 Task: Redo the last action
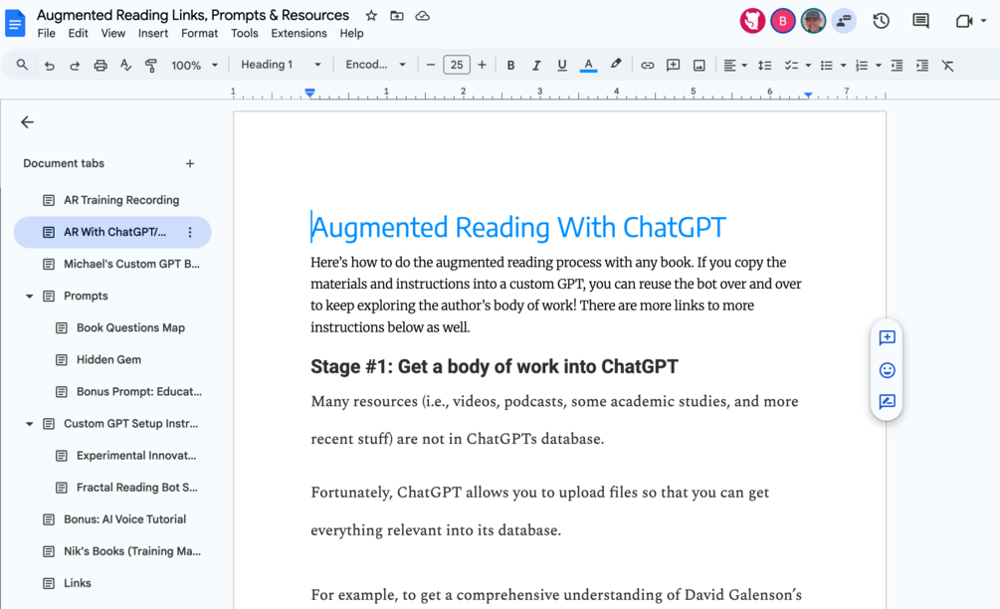coord(75,65)
